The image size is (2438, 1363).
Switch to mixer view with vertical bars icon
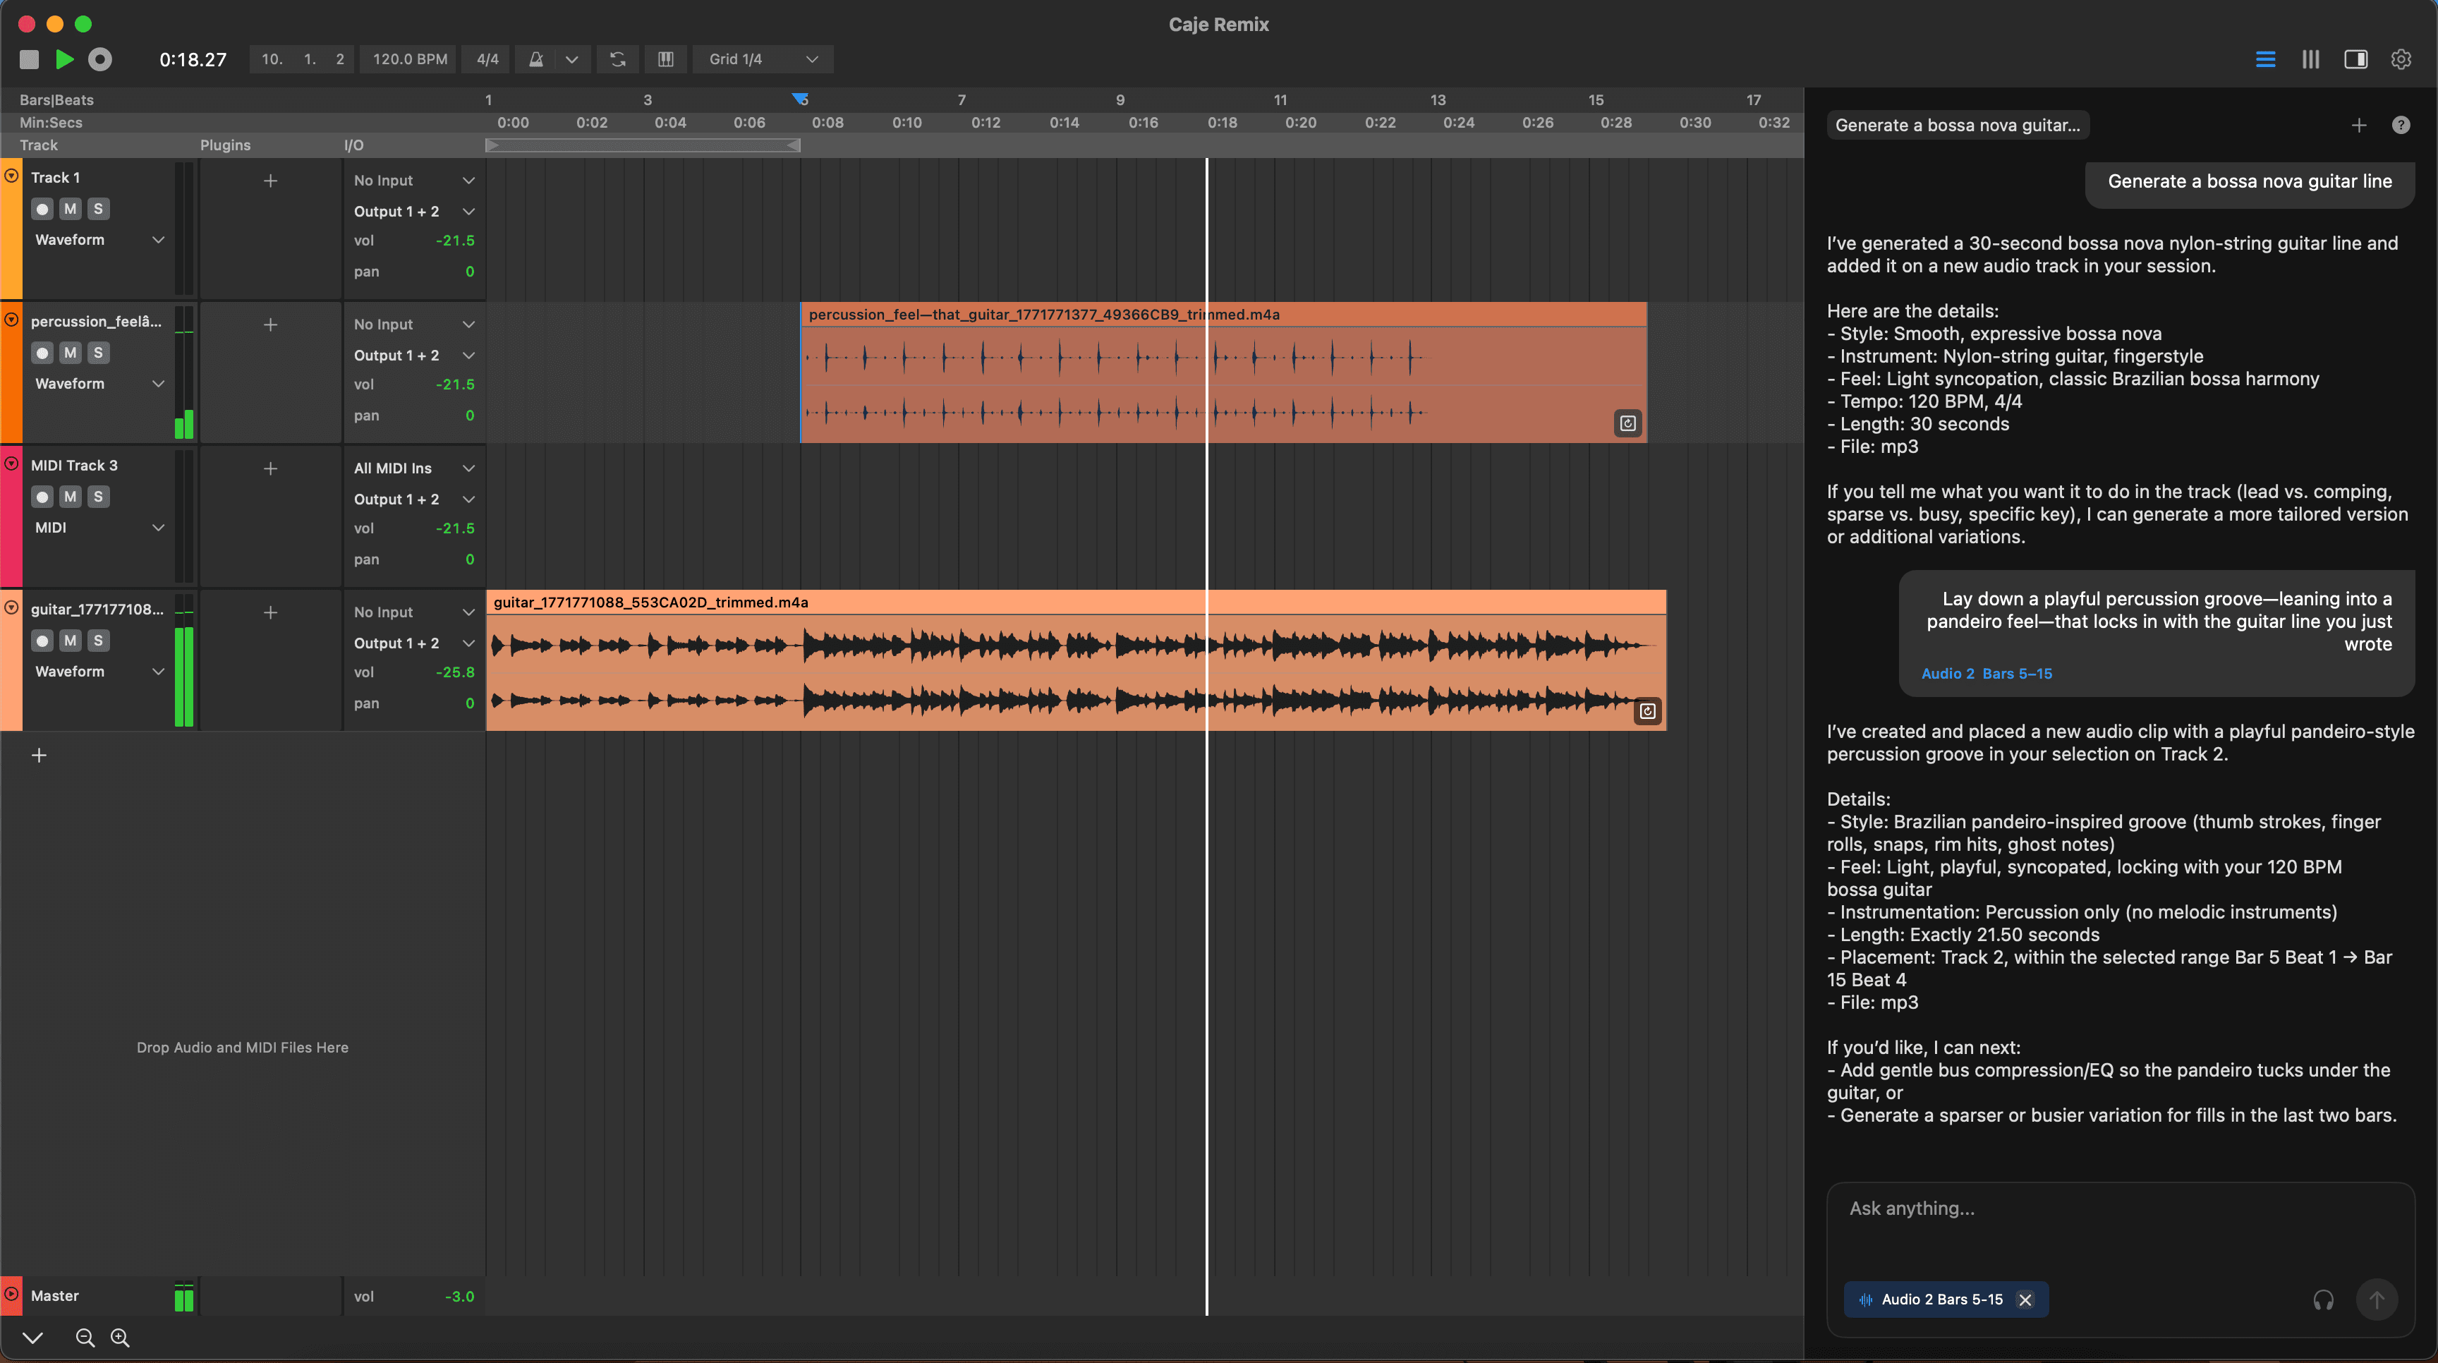(2310, 59)
